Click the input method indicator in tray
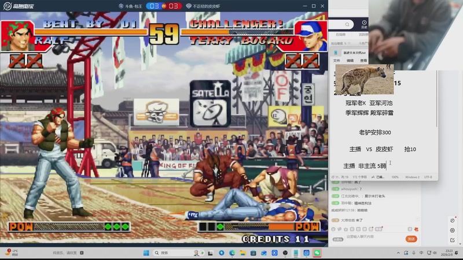The width and height of the screenshot is (463, 260). coord(421,253)
